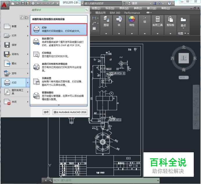Select 关闭 in the application menu
The image size is (201, 184).
[15, 102]
